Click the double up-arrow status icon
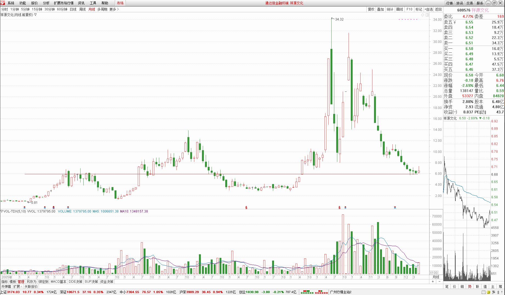This screenshot has width=505, height=295. [x=498, y=292]
